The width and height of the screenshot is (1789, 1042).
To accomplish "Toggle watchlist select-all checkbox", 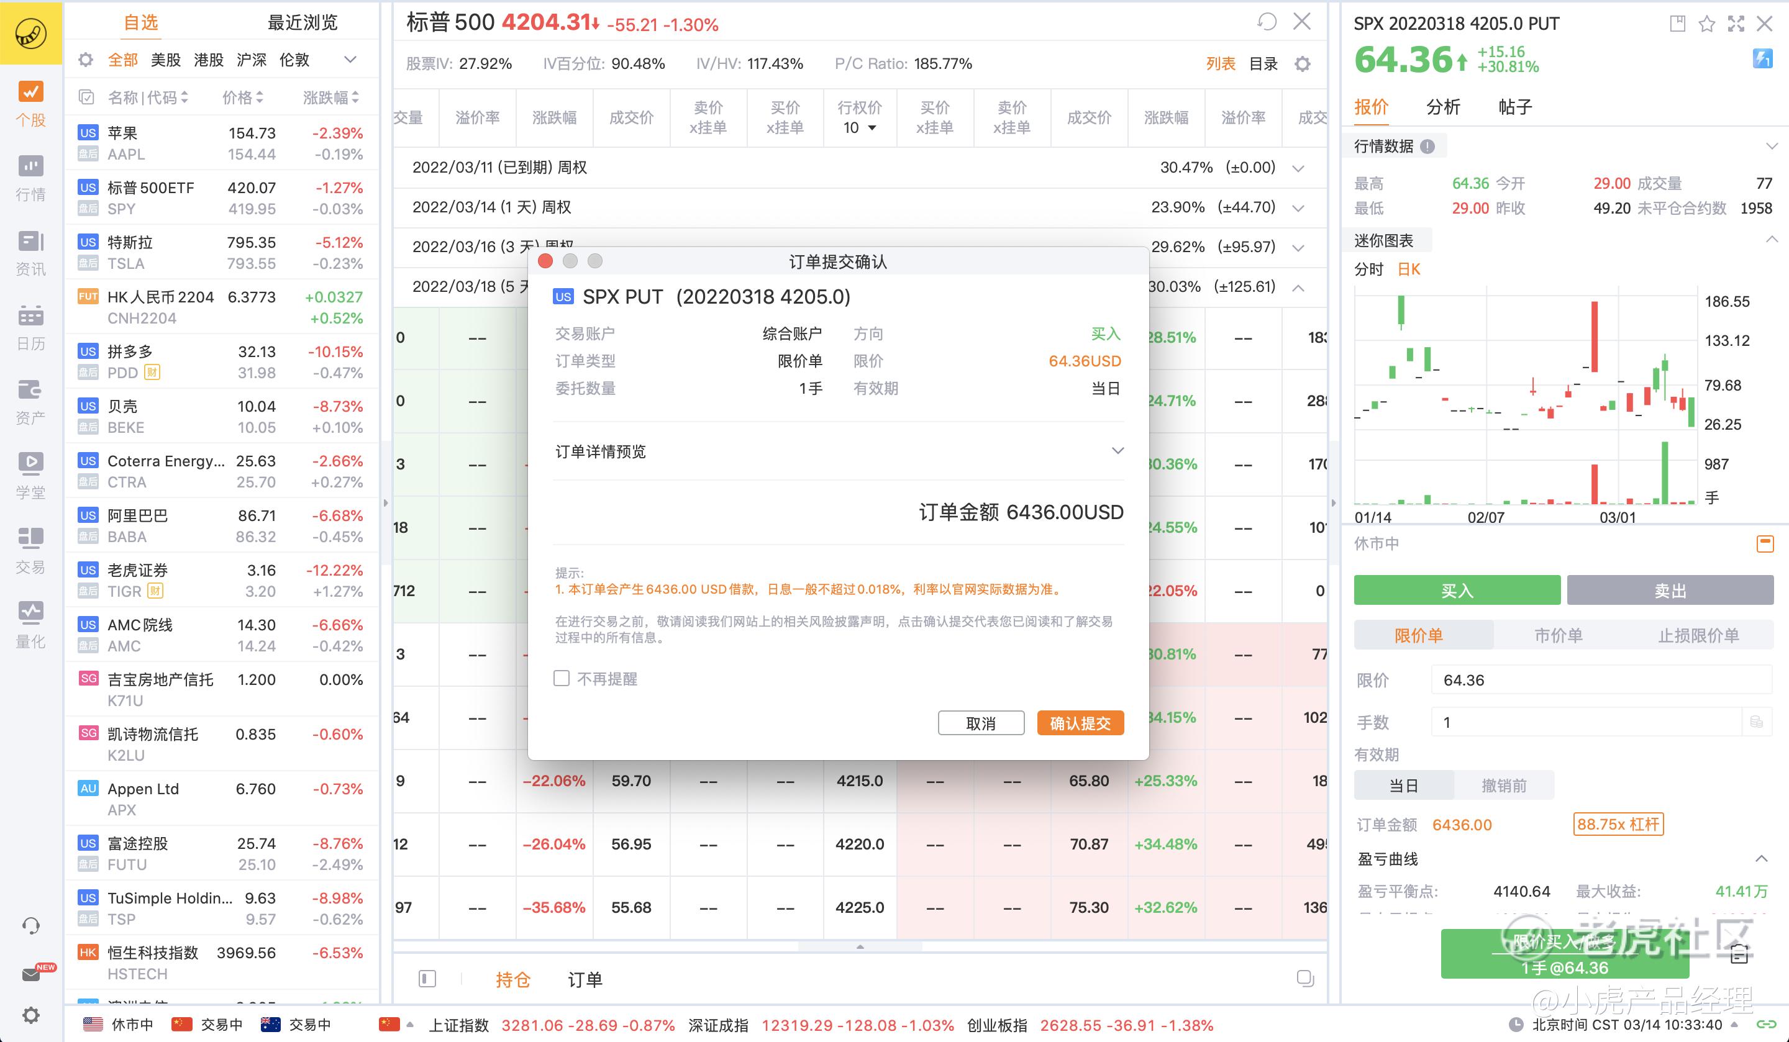I will 86,97.
